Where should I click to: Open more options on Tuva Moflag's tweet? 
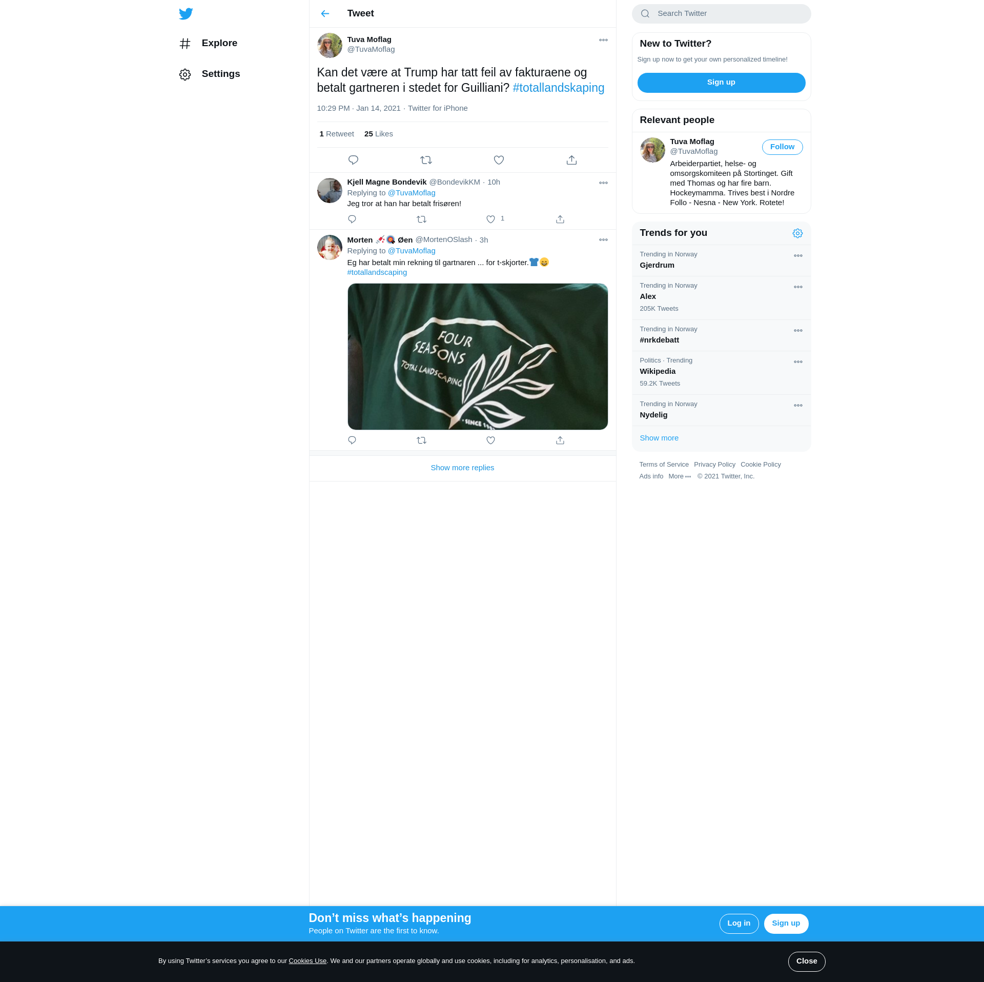603,40
